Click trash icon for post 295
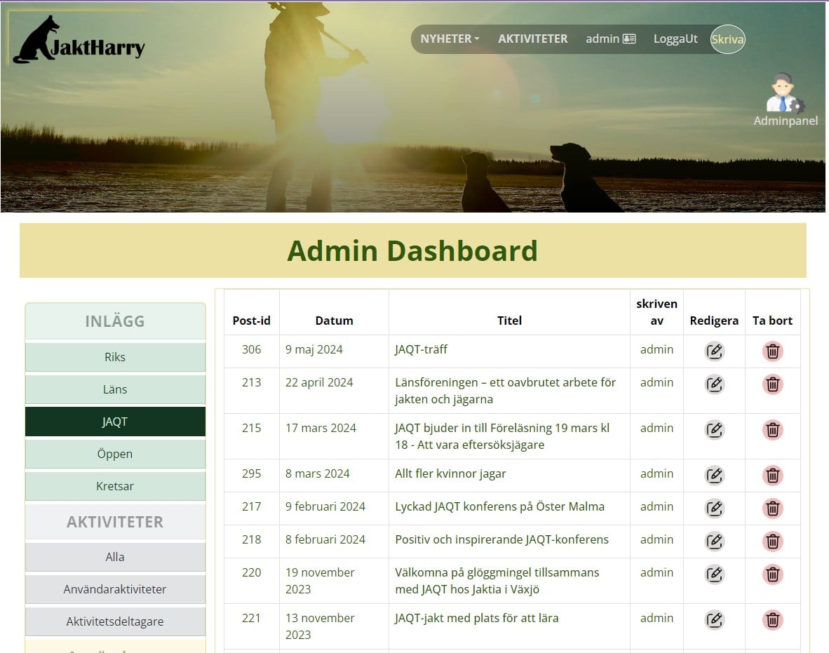The height and width of the screenshot is (653, 829). (x=772, y=476)
